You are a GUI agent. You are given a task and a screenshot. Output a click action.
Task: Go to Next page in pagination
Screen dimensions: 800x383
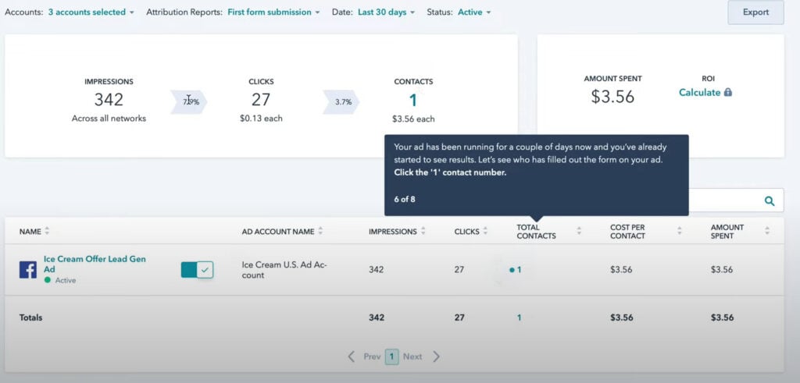coord(412,356)
